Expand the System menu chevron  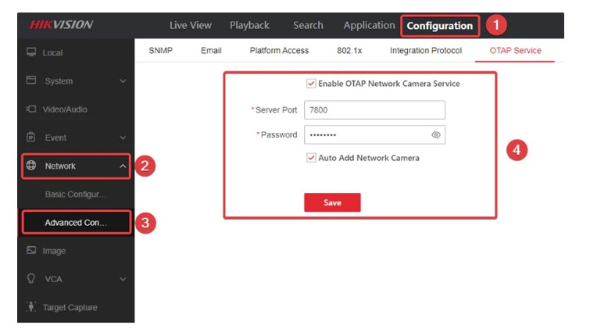click(123, 81)
